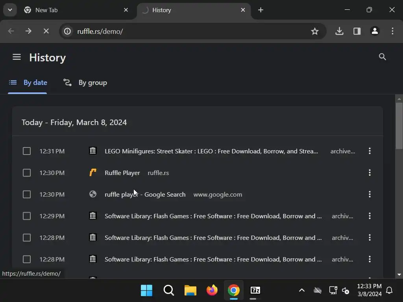Click the Chrome taskbar icon
Viewport: 403px width, 302px height.
(234, 291)
